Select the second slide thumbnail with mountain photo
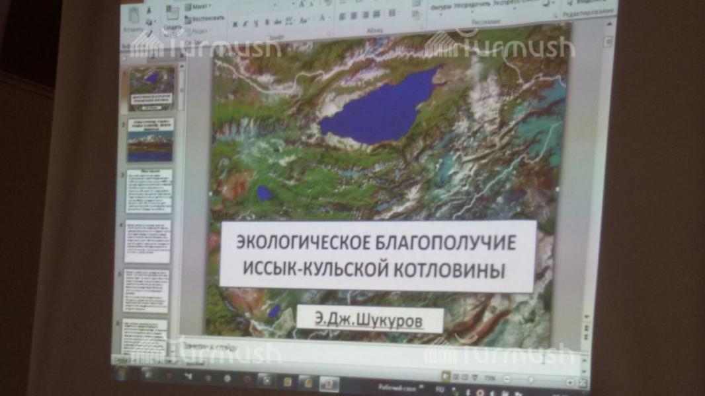The image size is (705, 396). [150, 139]
